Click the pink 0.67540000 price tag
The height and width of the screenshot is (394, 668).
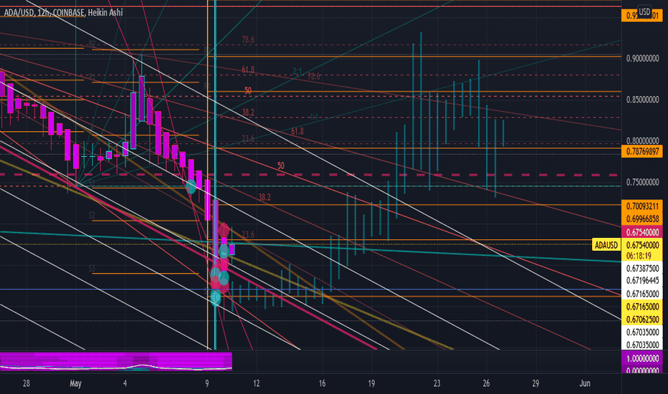click(642, 233)
